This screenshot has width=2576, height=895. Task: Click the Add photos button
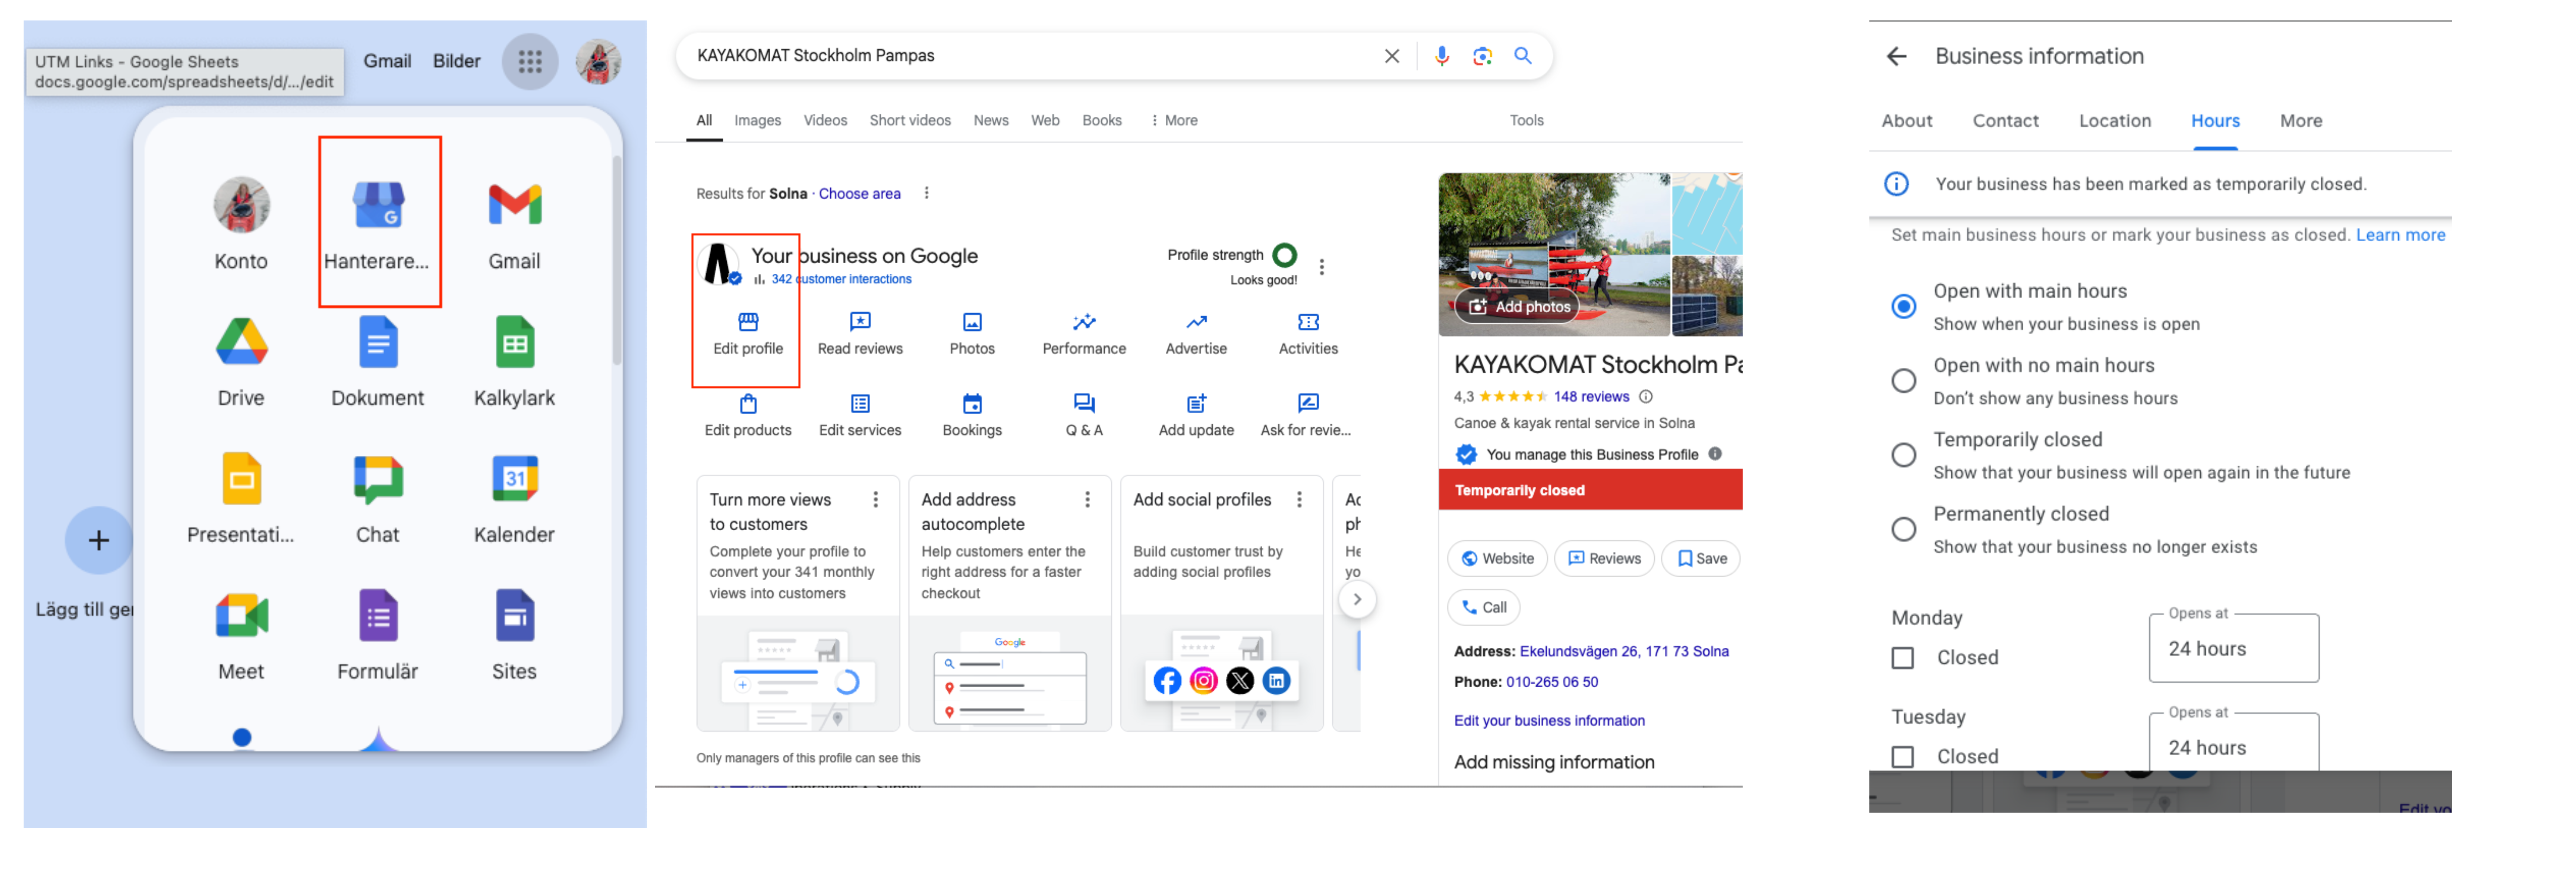click(x=1516, y=306)
